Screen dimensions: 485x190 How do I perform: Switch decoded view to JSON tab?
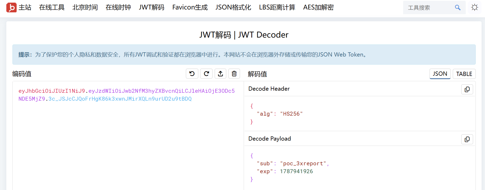(440, 74)
